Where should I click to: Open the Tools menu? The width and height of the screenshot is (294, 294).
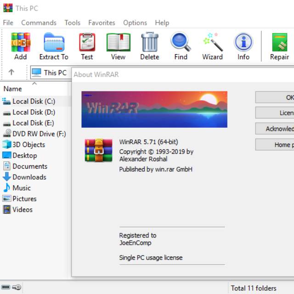[x=73, y=23]
